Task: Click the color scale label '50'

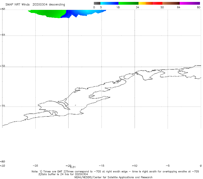Action: (162, 7)
